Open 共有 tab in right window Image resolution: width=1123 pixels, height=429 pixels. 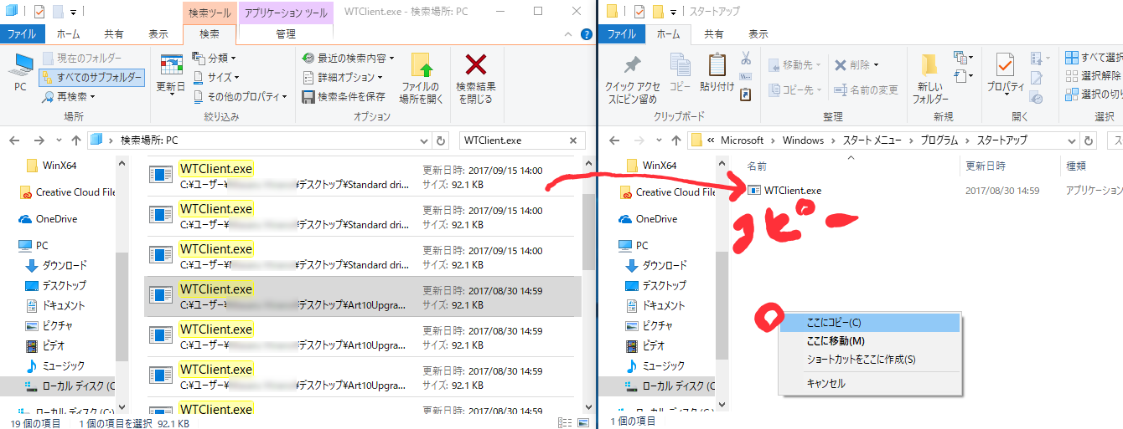pyautogui.click(x=713, y=34)
